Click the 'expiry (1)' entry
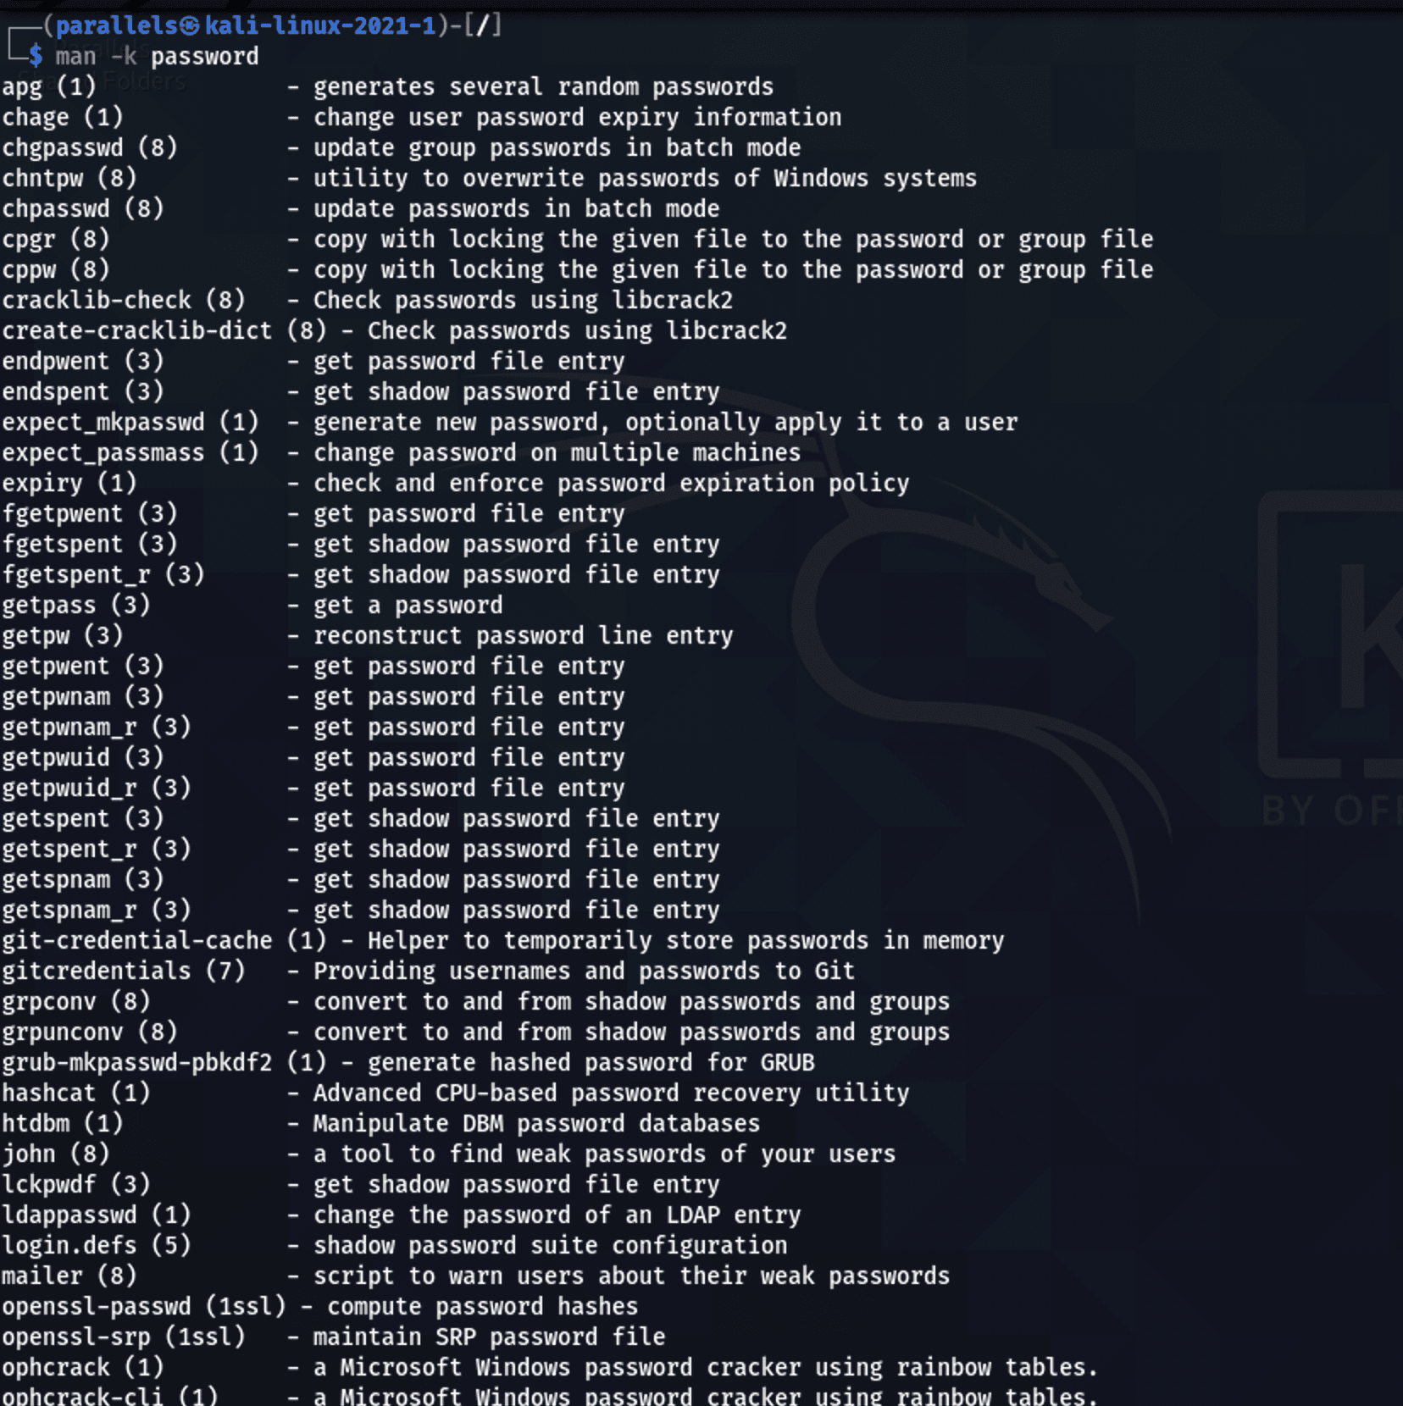 pyautogui.click(x=69, y=484)
